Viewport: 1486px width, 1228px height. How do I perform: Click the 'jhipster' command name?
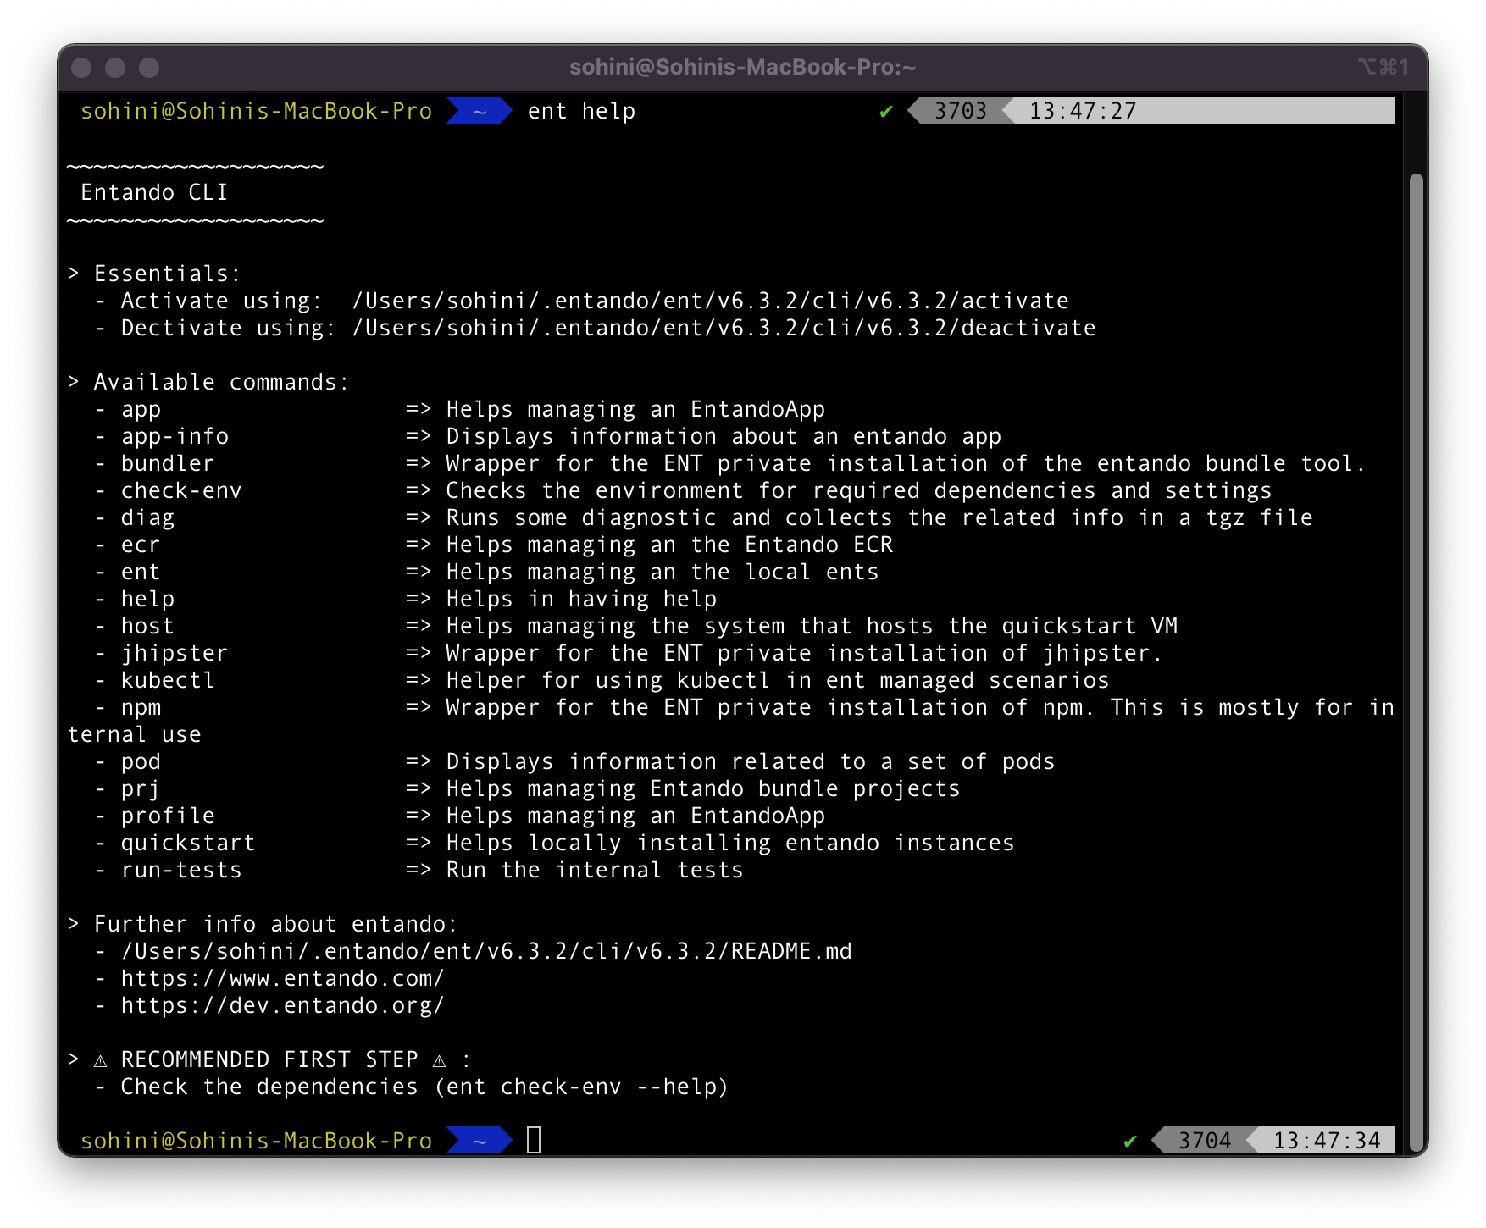(x=175, y=653)
